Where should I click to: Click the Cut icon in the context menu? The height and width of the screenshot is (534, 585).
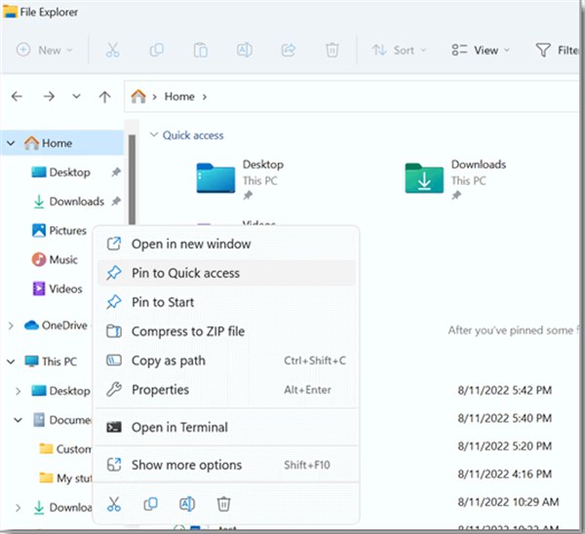point(114,504)
